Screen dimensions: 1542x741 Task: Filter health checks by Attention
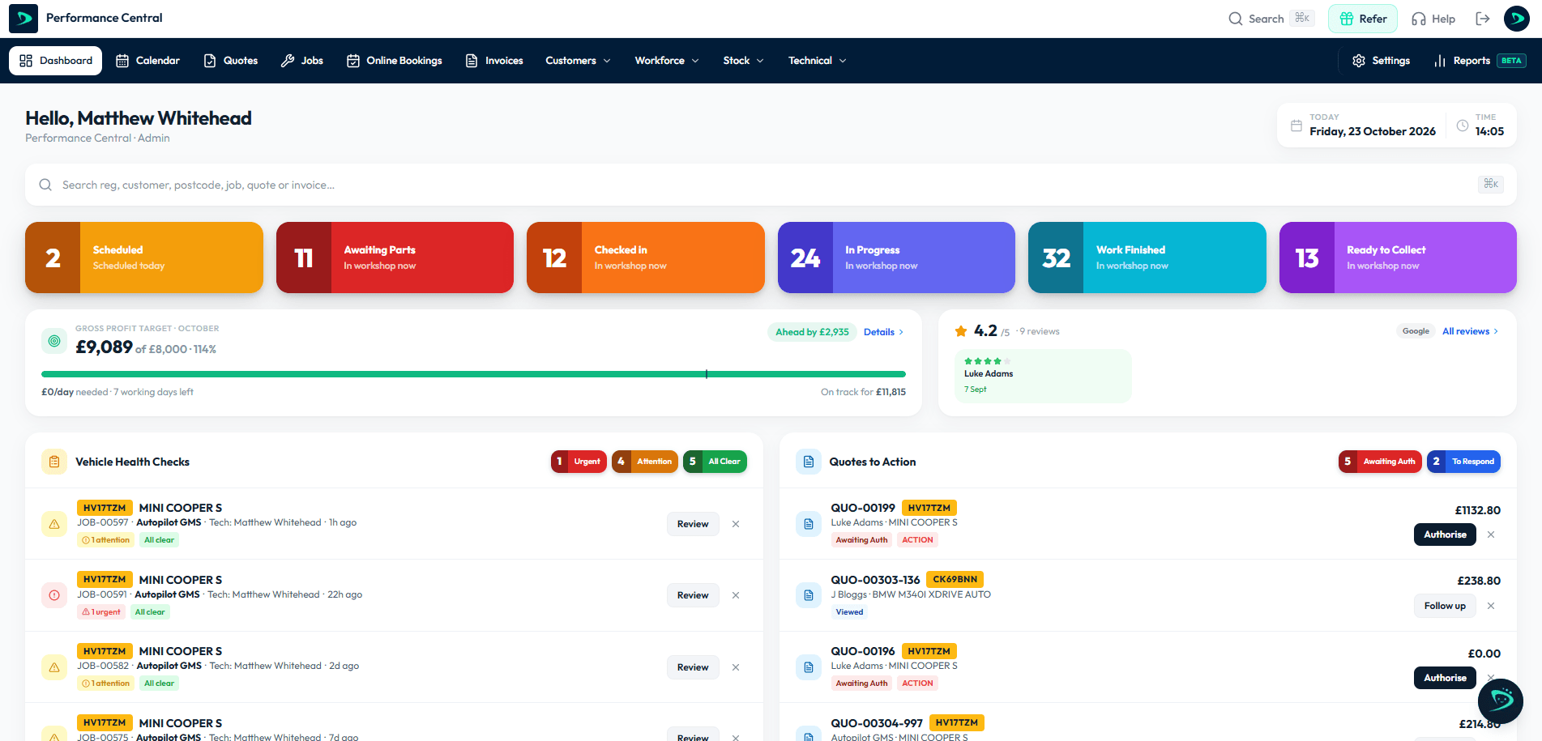tap(645, 462)
